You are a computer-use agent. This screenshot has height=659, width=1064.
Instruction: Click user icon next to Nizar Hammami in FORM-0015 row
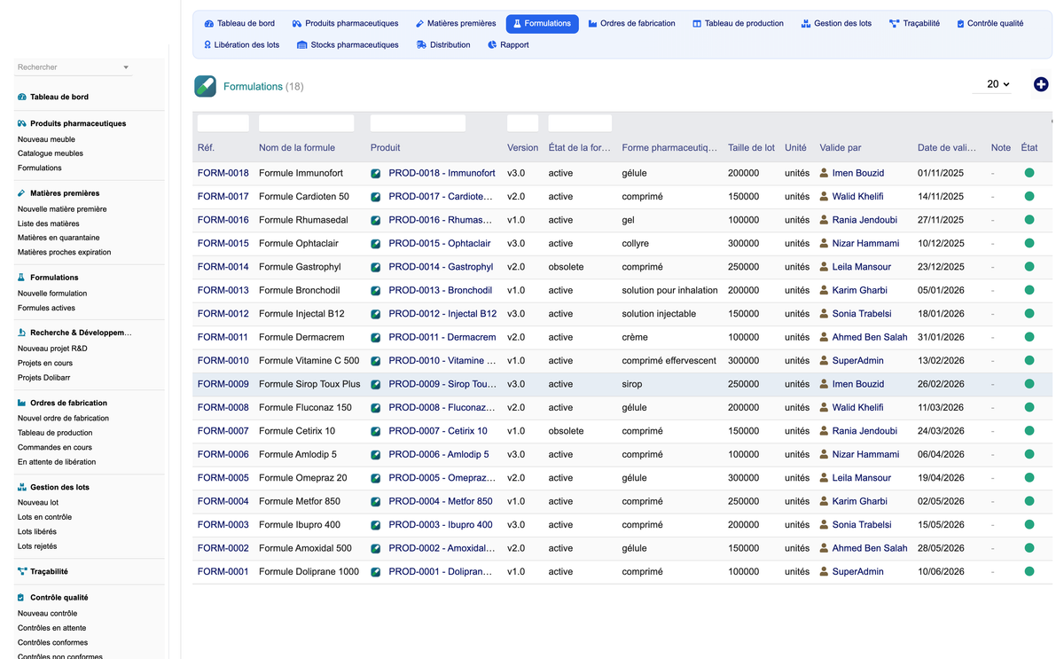click(x=824, y=243)
